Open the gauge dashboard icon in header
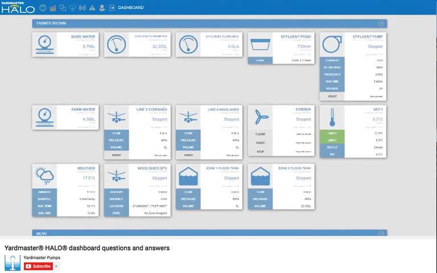 click(43, 8)
